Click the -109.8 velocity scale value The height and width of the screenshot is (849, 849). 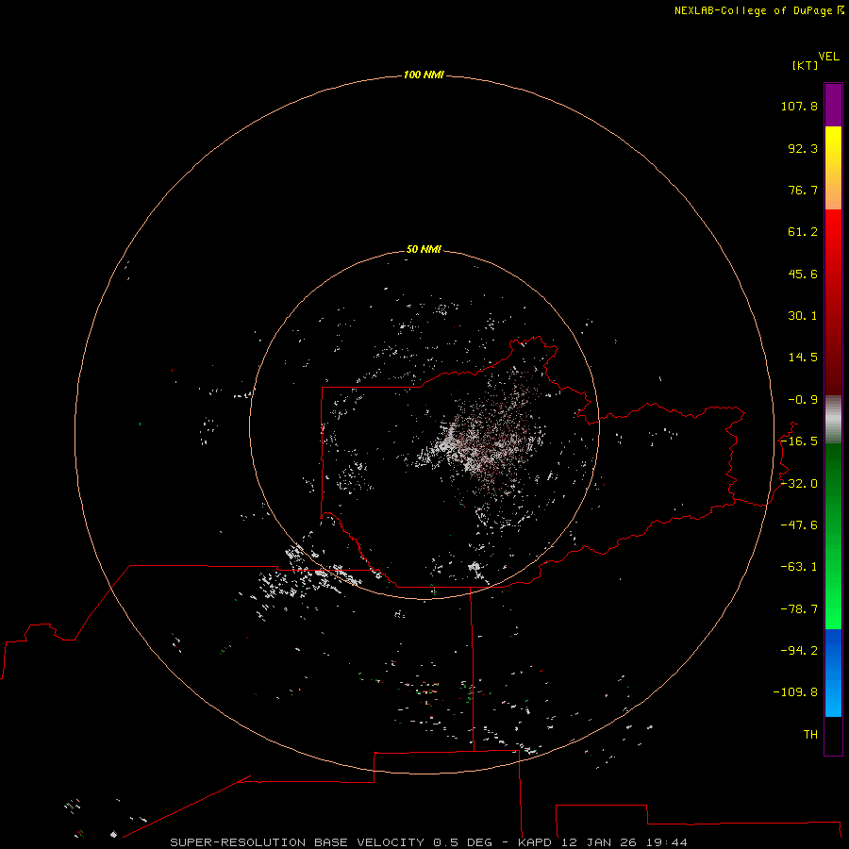click(795, 692)
